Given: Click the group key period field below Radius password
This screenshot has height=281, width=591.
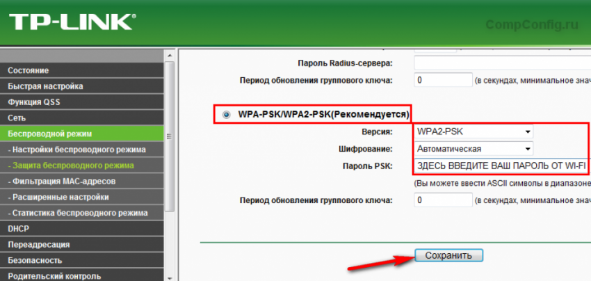Looking at the screenshot, I should point(443,80).
